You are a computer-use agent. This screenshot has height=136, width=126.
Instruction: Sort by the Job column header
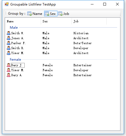click(x=89, y=21)
